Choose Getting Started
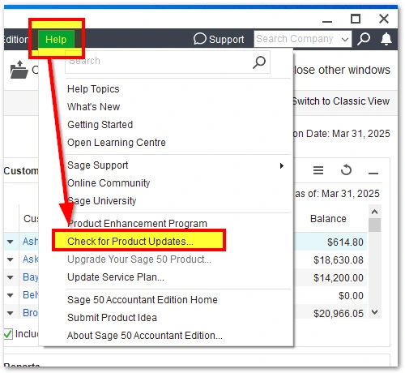Screen dimensions: 405x373 100,125
